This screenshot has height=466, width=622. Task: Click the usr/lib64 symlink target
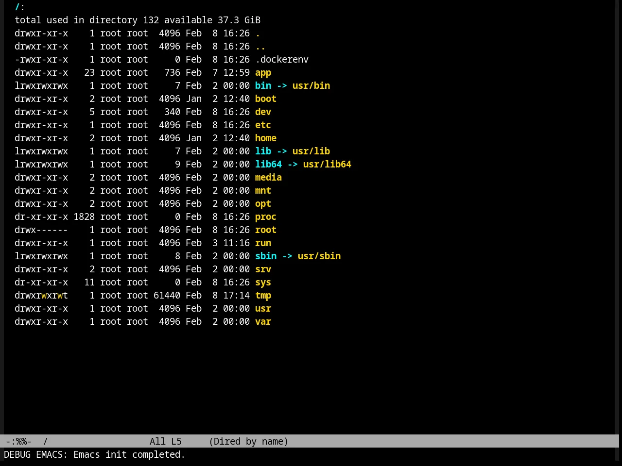[327, 165]
